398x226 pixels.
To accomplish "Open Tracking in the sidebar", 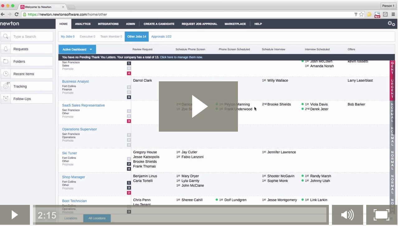I will point(27,86).
